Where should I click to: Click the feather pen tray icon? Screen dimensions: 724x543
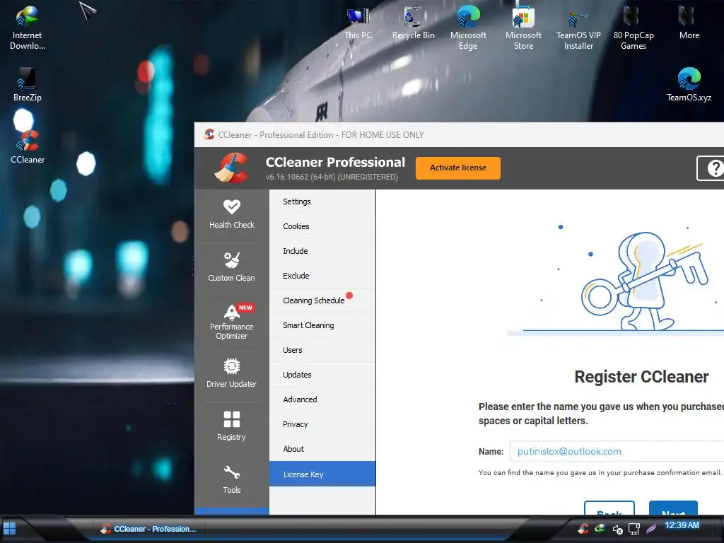(x=651, y=528)
